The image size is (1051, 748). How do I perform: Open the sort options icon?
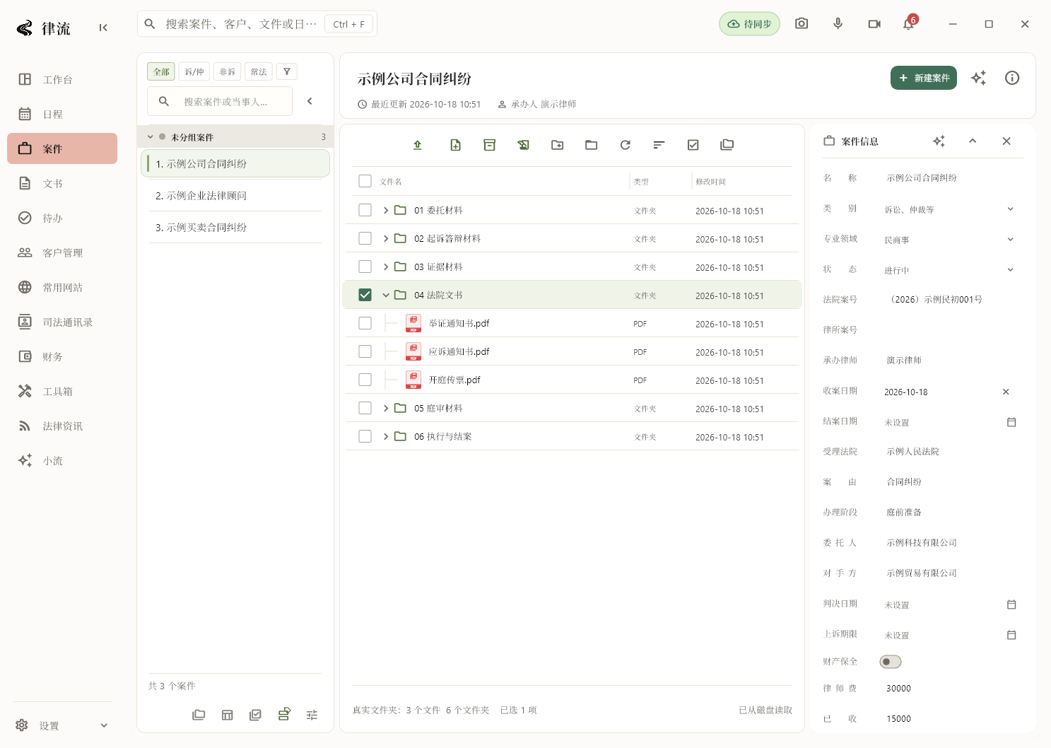[x=659, y=145]
